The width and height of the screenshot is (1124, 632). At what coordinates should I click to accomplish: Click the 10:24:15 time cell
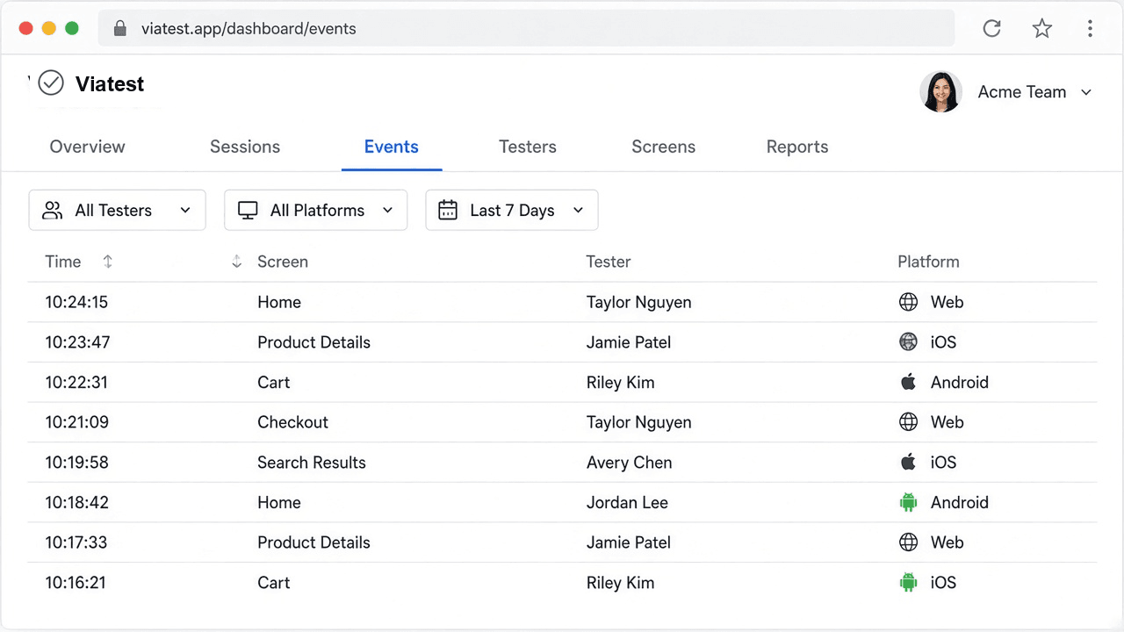(x=77, y=302)
